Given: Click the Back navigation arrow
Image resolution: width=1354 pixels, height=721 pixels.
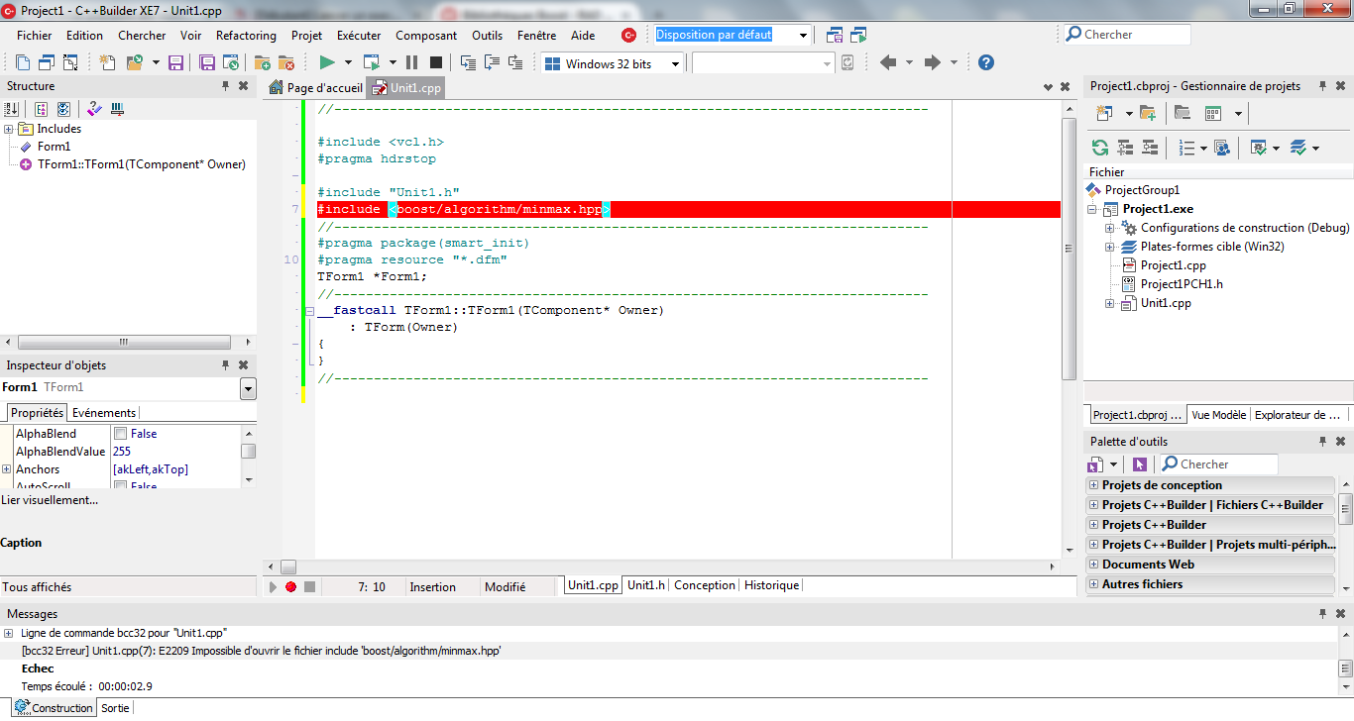Looking at the screenshot, I should pos(888,62).
